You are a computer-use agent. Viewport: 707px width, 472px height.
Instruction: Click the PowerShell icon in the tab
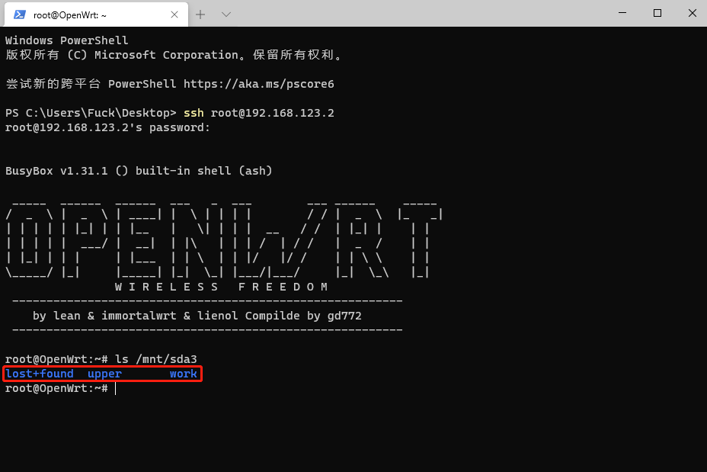[x=20, y=14]
